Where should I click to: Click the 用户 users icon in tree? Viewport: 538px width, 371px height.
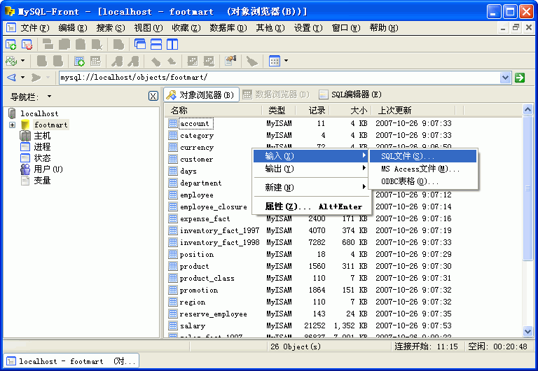coord(25,169)
